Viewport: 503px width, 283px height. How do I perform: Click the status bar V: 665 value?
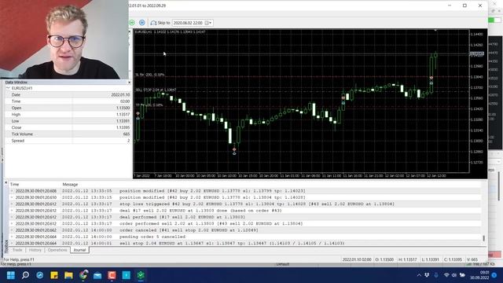pos(472,259)
